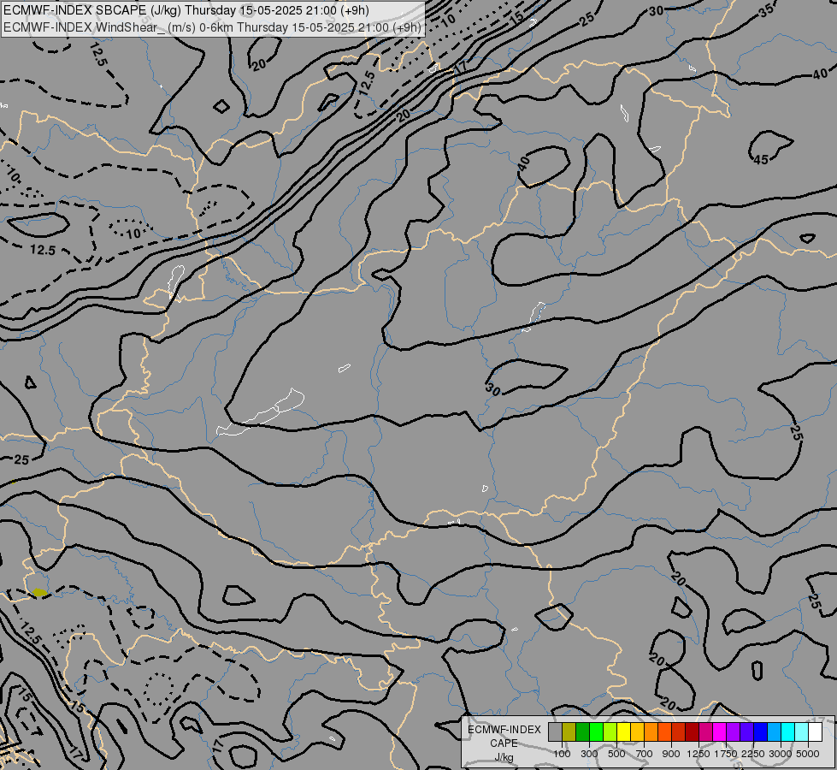This screenshot has width=837, height=770.
Task: Click the '300' legend value
Action: click(x=589, y=754)
